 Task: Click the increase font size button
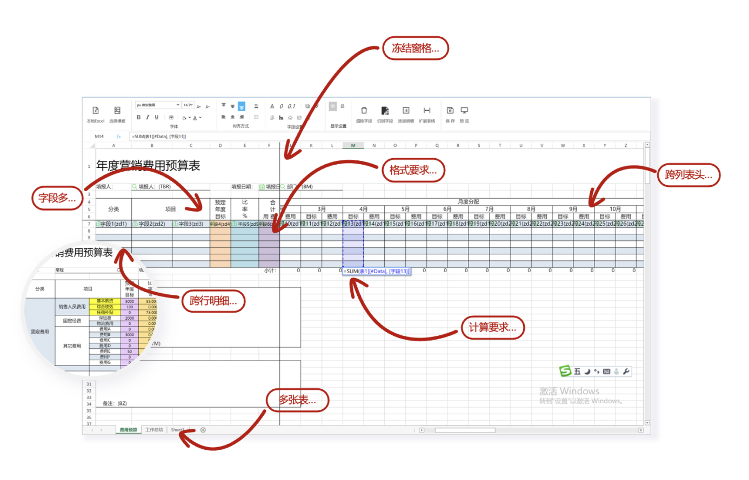(x=199, y=106)
